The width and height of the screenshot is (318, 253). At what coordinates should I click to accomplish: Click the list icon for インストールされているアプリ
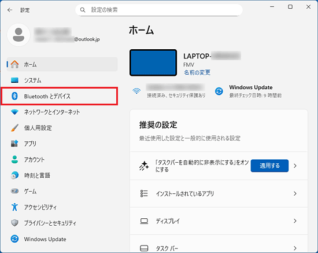(144, 193)
